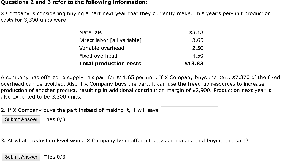Viewport: 282px width, 166px height.
Task: Click the 4.50 fixed overhead value
Action: click(x=197, y=56)
